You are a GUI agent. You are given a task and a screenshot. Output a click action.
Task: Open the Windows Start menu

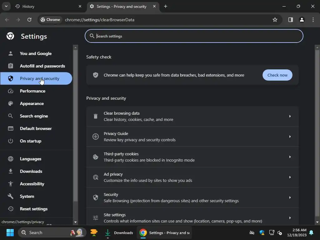(10, 232)
